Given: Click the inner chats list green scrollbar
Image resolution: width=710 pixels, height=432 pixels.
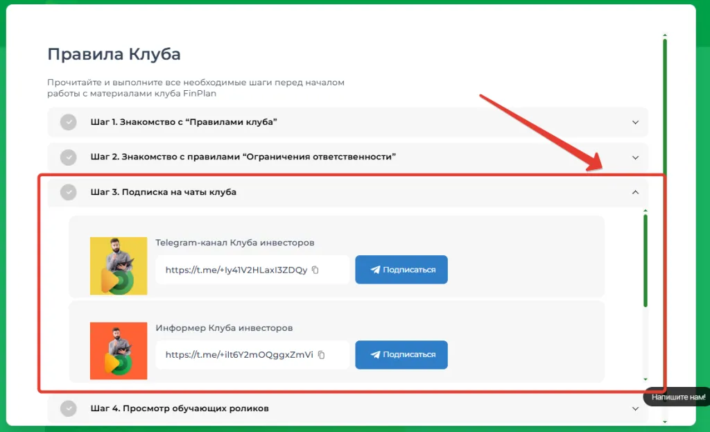Looking at the screenshot, I should 646,260.
